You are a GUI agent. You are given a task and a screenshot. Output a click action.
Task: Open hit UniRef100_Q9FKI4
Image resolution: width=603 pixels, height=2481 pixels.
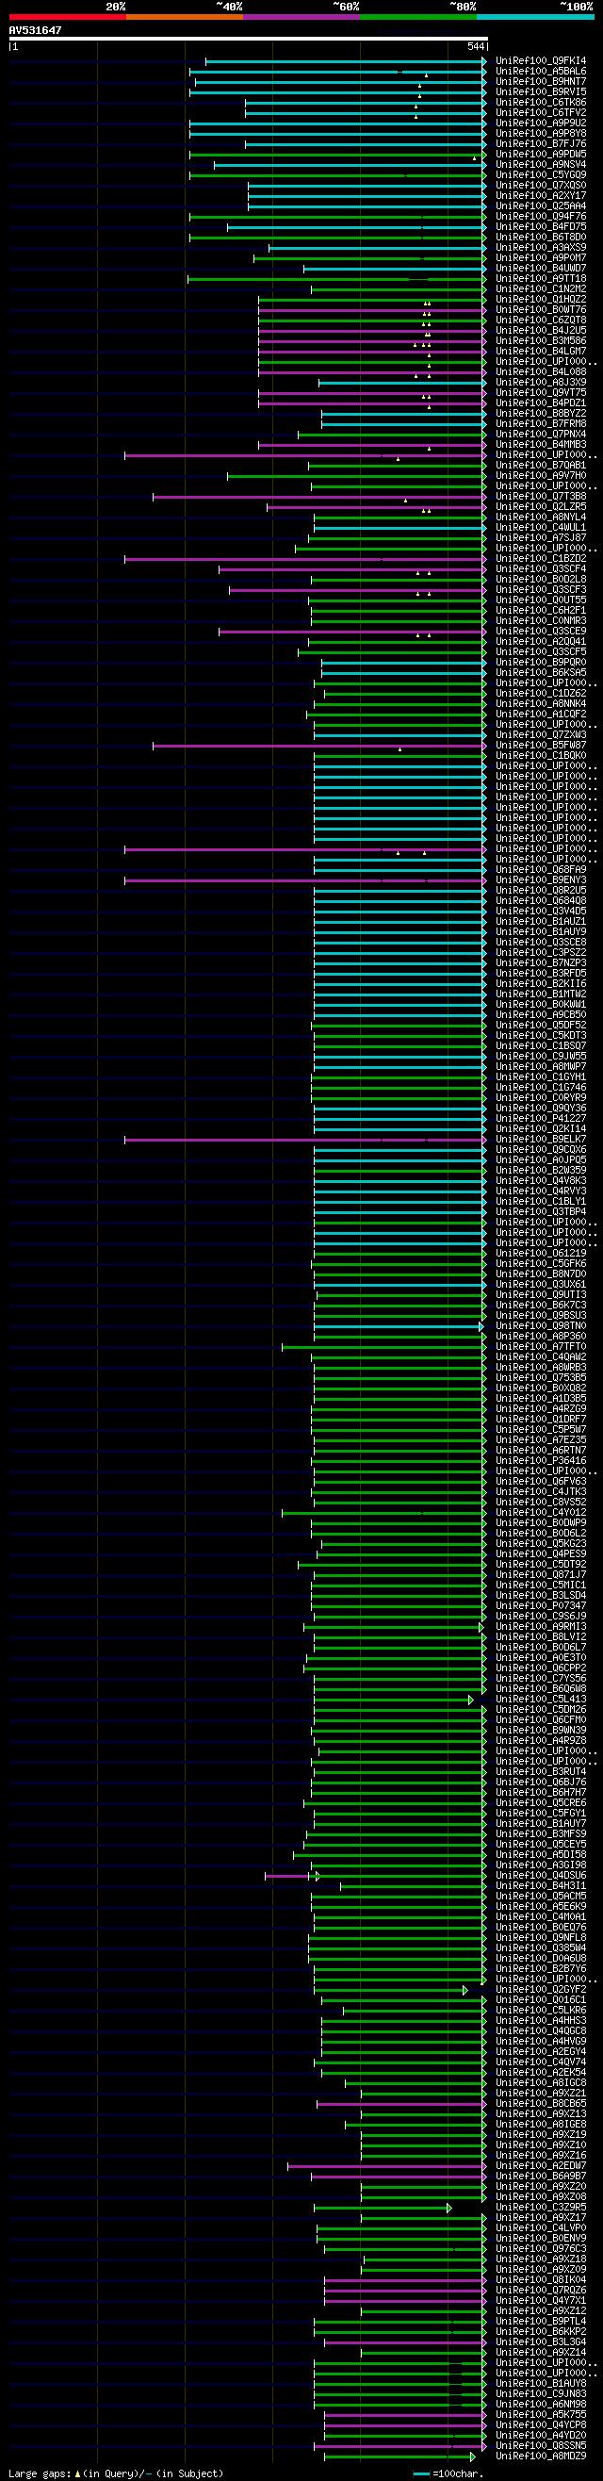coord(541,61)
